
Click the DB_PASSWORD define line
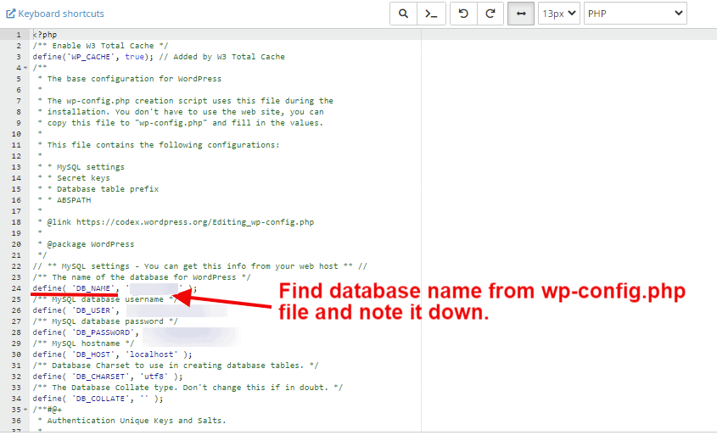coord(137,332)
